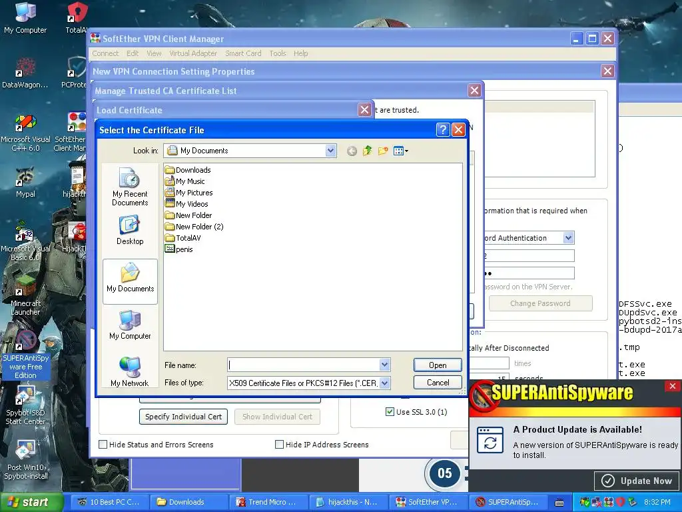Screen dimensions: 682x512
Task: Open Minecraft Launcher desktop shortcut
Action: (25, 296)
